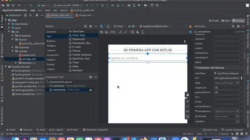Open the samsung SM-J200M device dropdown
The image size is (250, 140).
pos(68,5)
